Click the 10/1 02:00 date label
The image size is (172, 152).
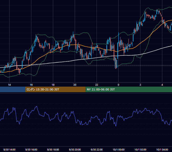pos(140,149)
